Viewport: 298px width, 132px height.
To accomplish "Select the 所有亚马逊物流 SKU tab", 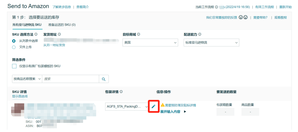I will click(x=27, y=25).
